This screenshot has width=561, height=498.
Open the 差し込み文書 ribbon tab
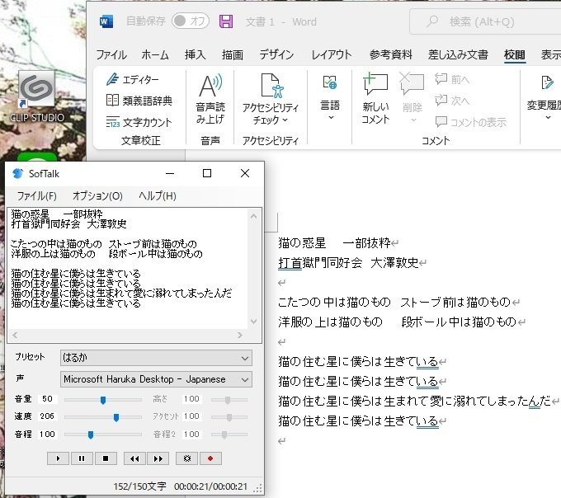459,54
